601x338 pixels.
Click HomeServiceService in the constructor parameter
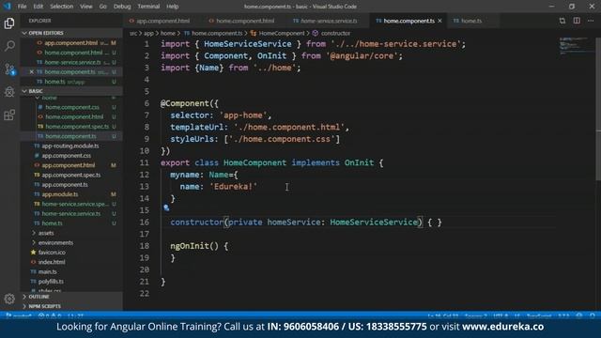374,223
